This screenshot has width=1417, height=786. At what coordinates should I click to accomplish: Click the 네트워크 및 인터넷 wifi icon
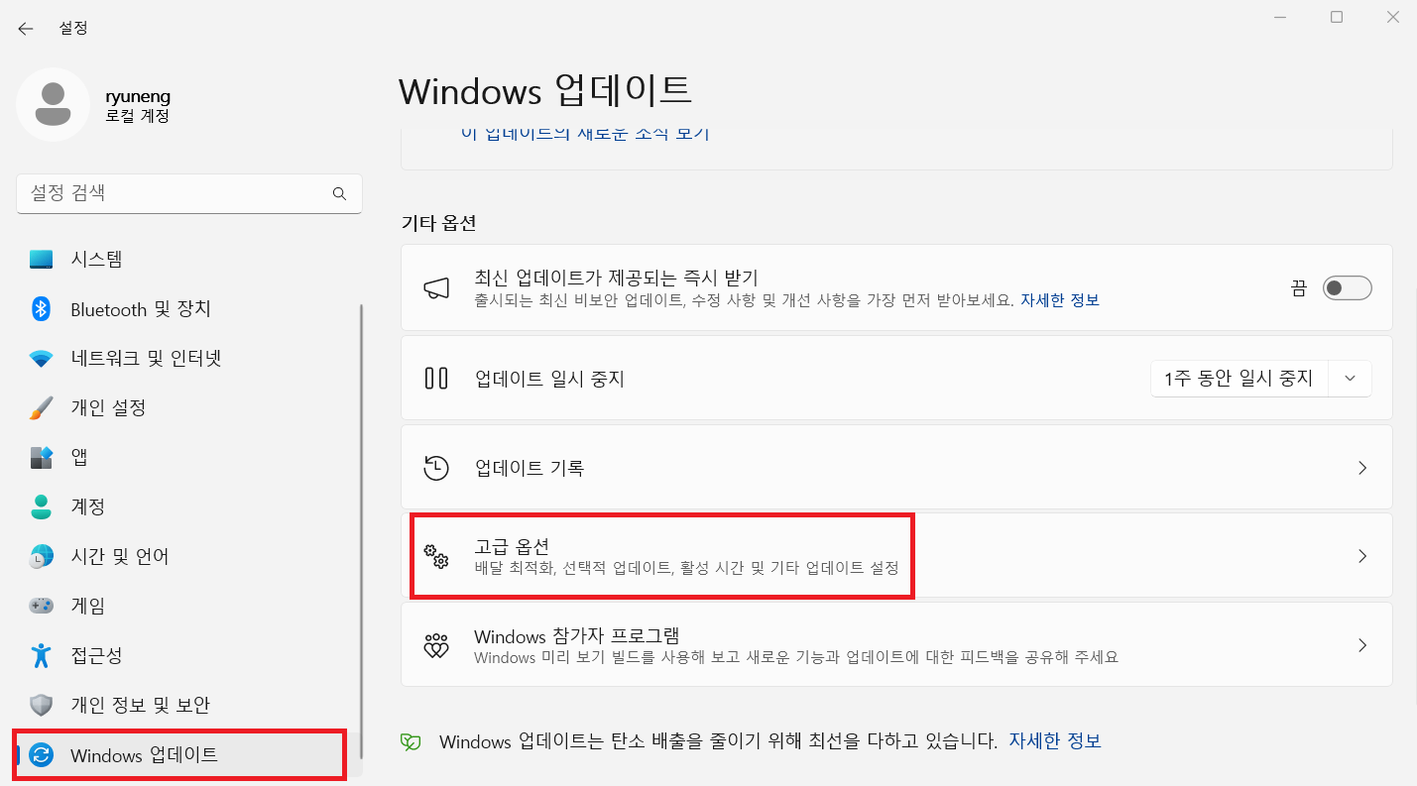tap(41, 359)
